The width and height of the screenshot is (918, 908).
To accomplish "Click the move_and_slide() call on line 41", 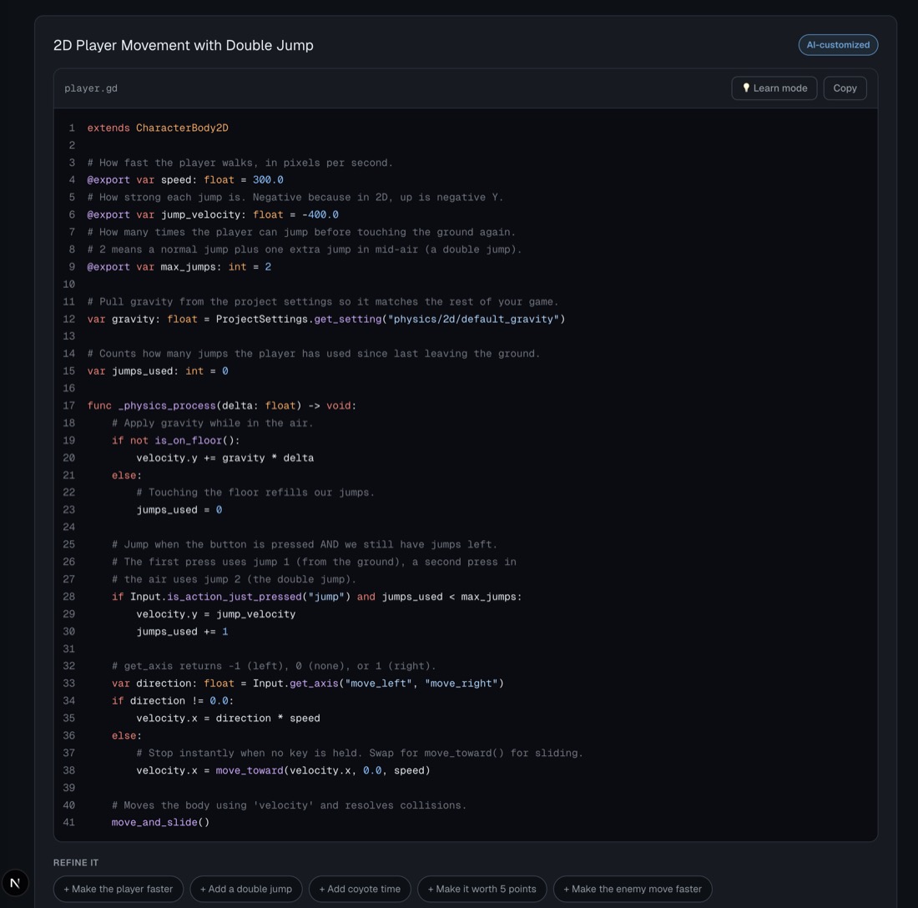I will pos(160,823).
